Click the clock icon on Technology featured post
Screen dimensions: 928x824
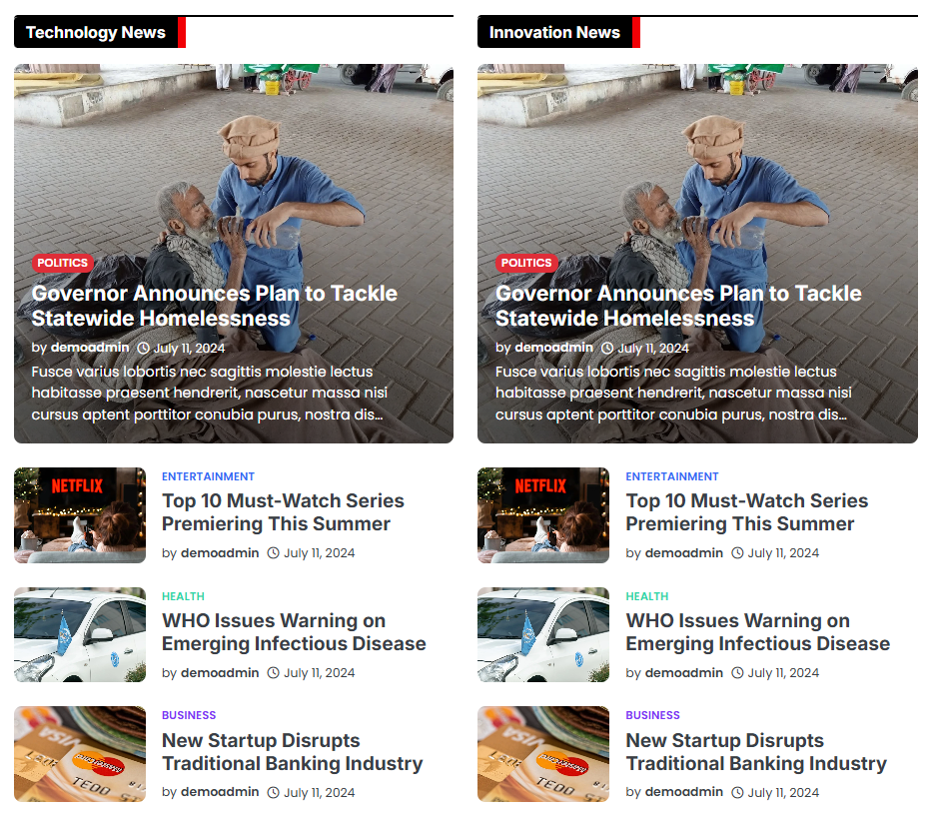tap(143, 348)
